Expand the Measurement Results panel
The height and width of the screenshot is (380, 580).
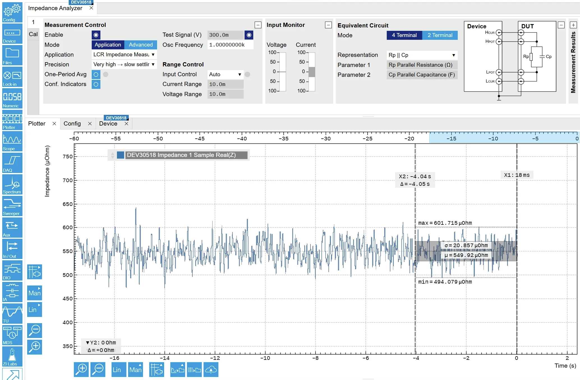(x=574, y=25)
